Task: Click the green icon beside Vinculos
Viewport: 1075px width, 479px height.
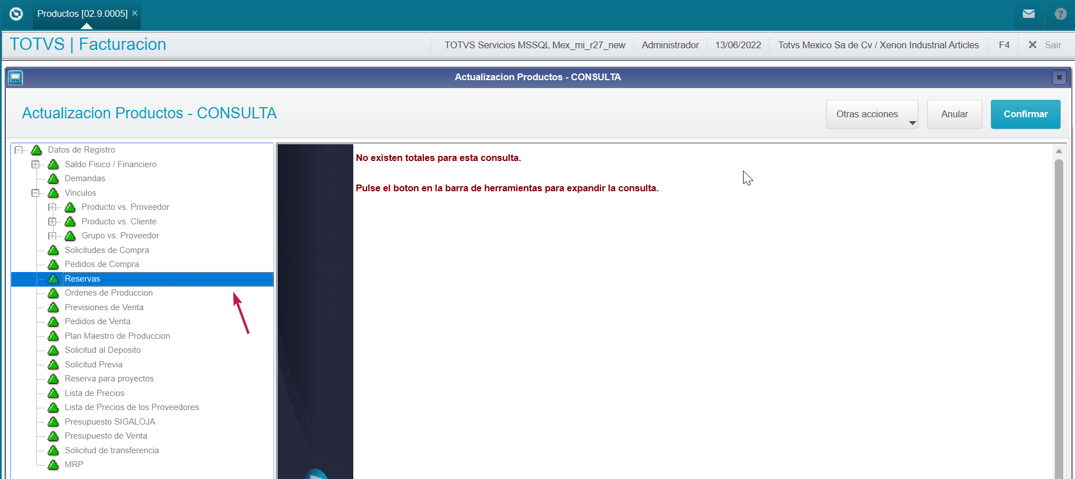Action: [x=53, y=193]
